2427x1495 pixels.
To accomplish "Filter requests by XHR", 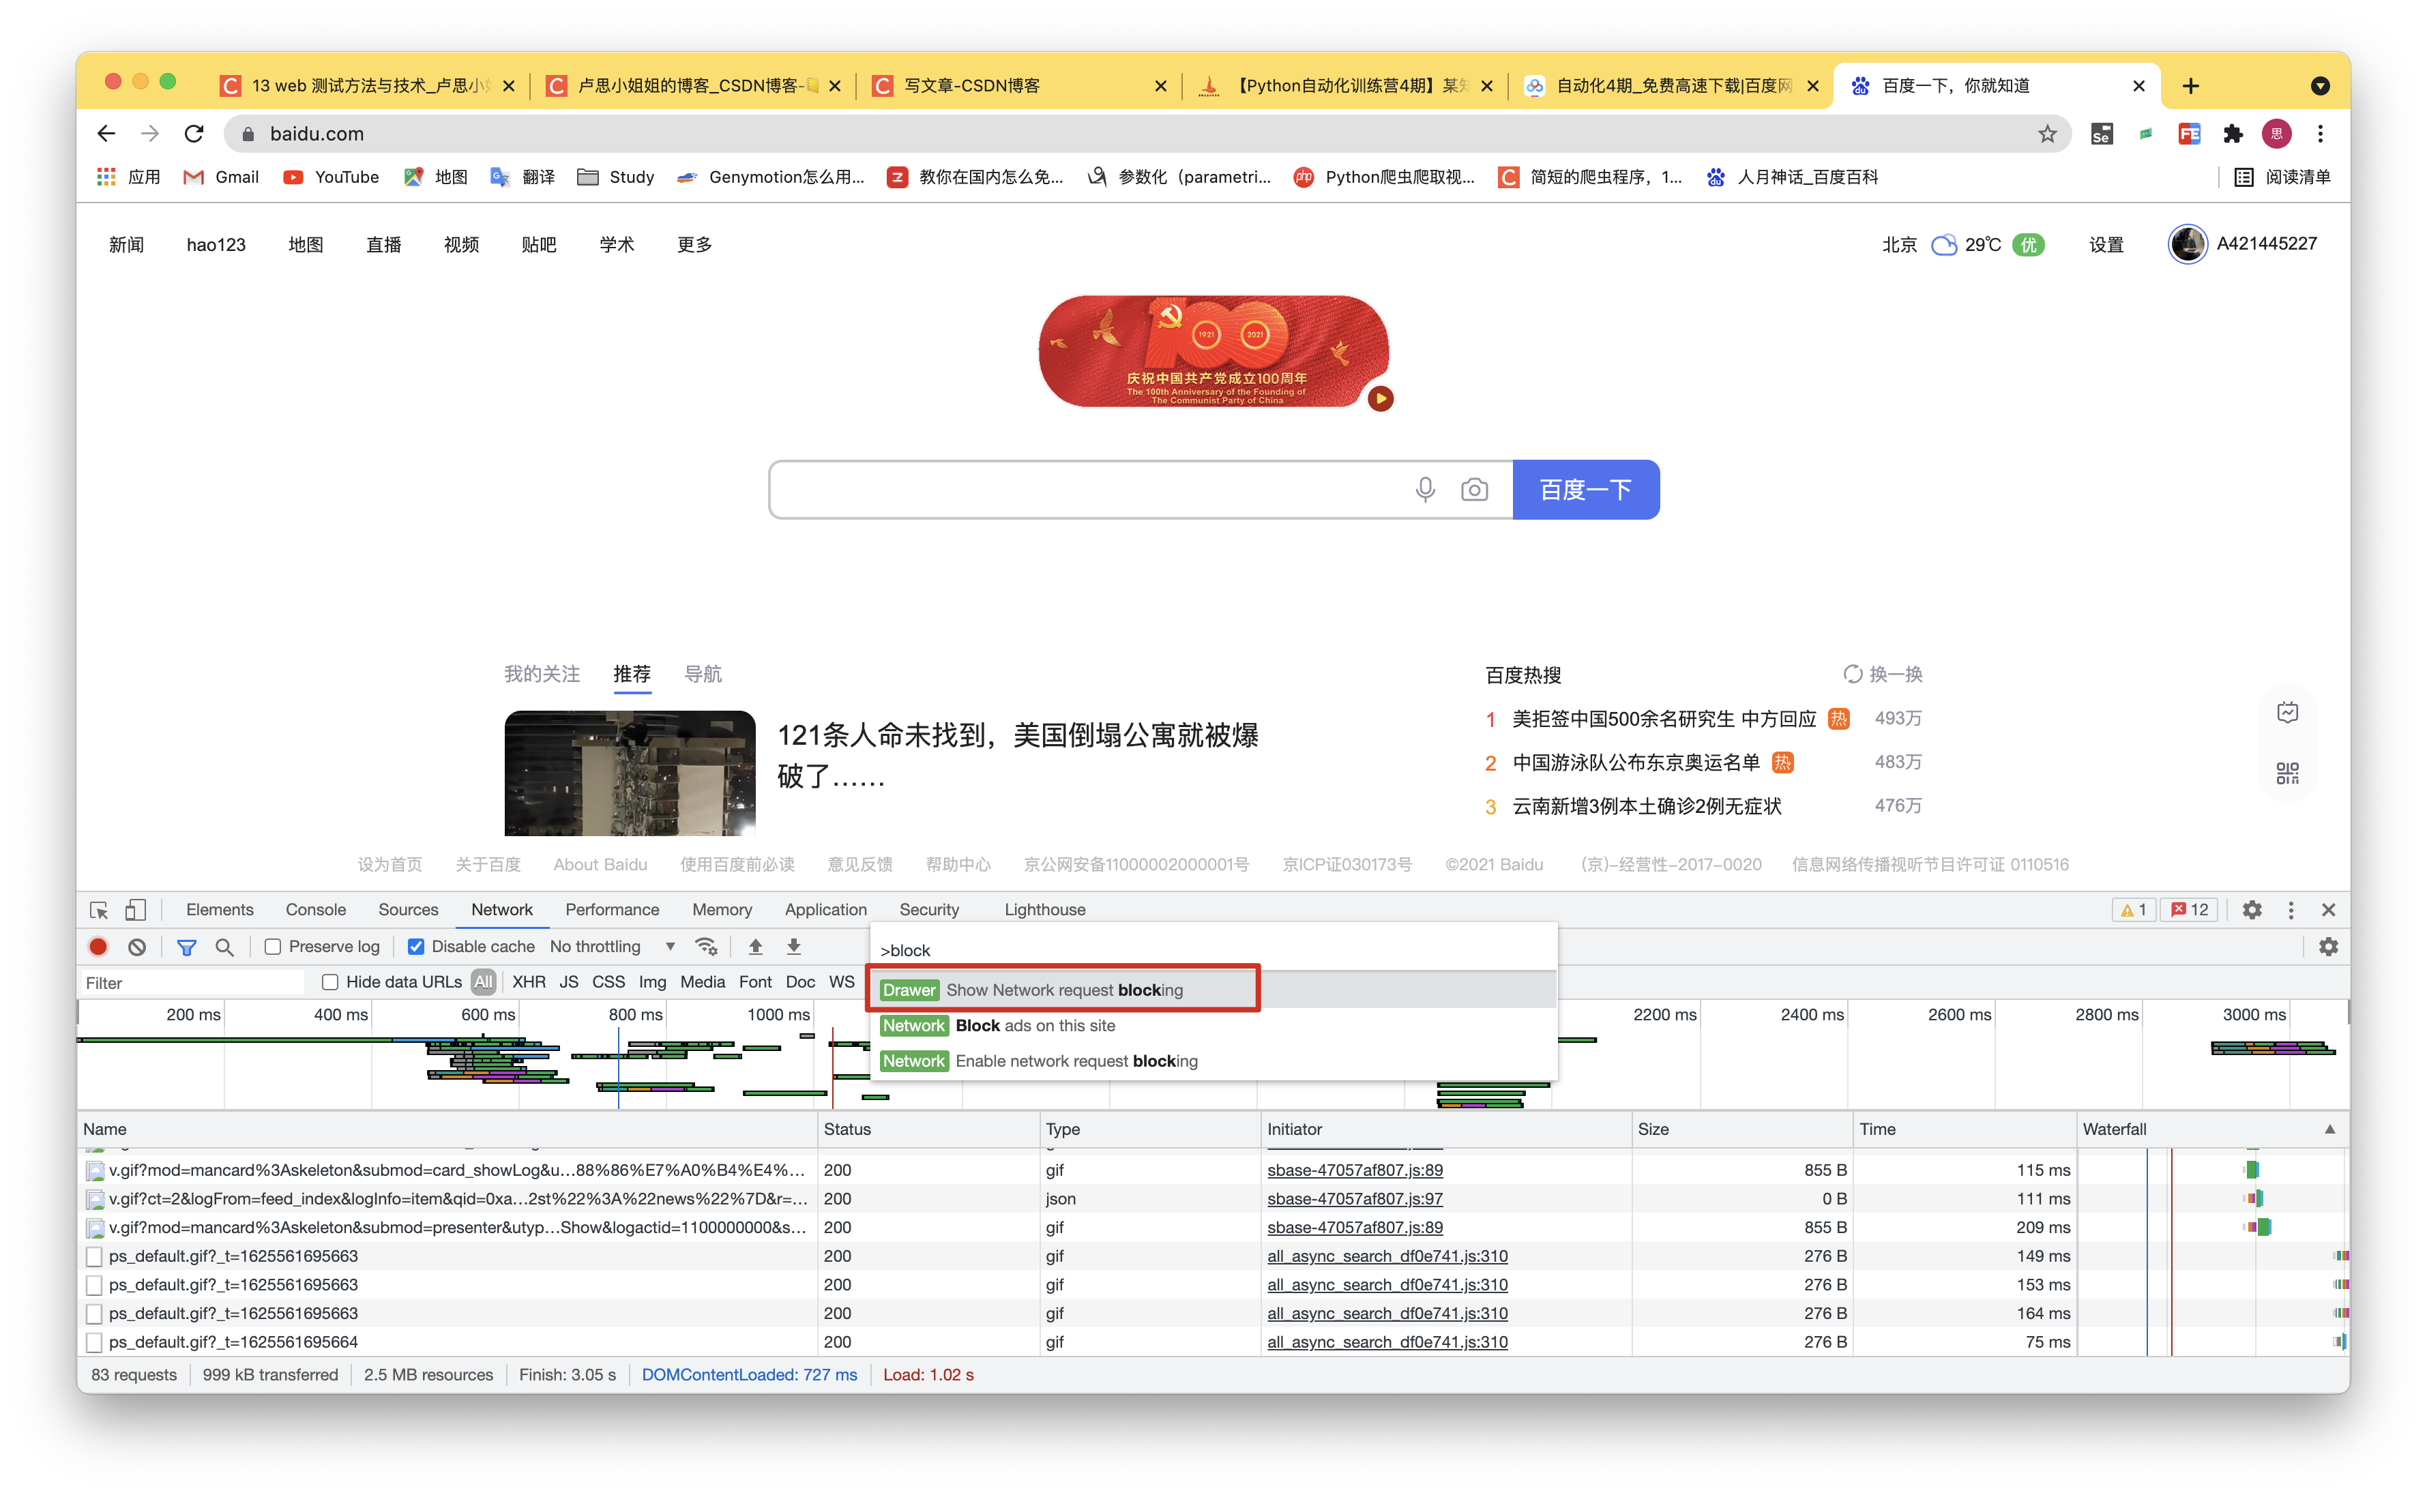I will pos(529,982).
